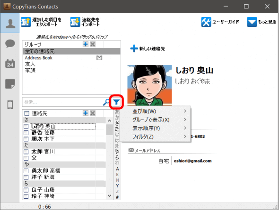This screenshot has width=279, height=210.
Task: Click the import contacts icon
Action: coord(75,22)
